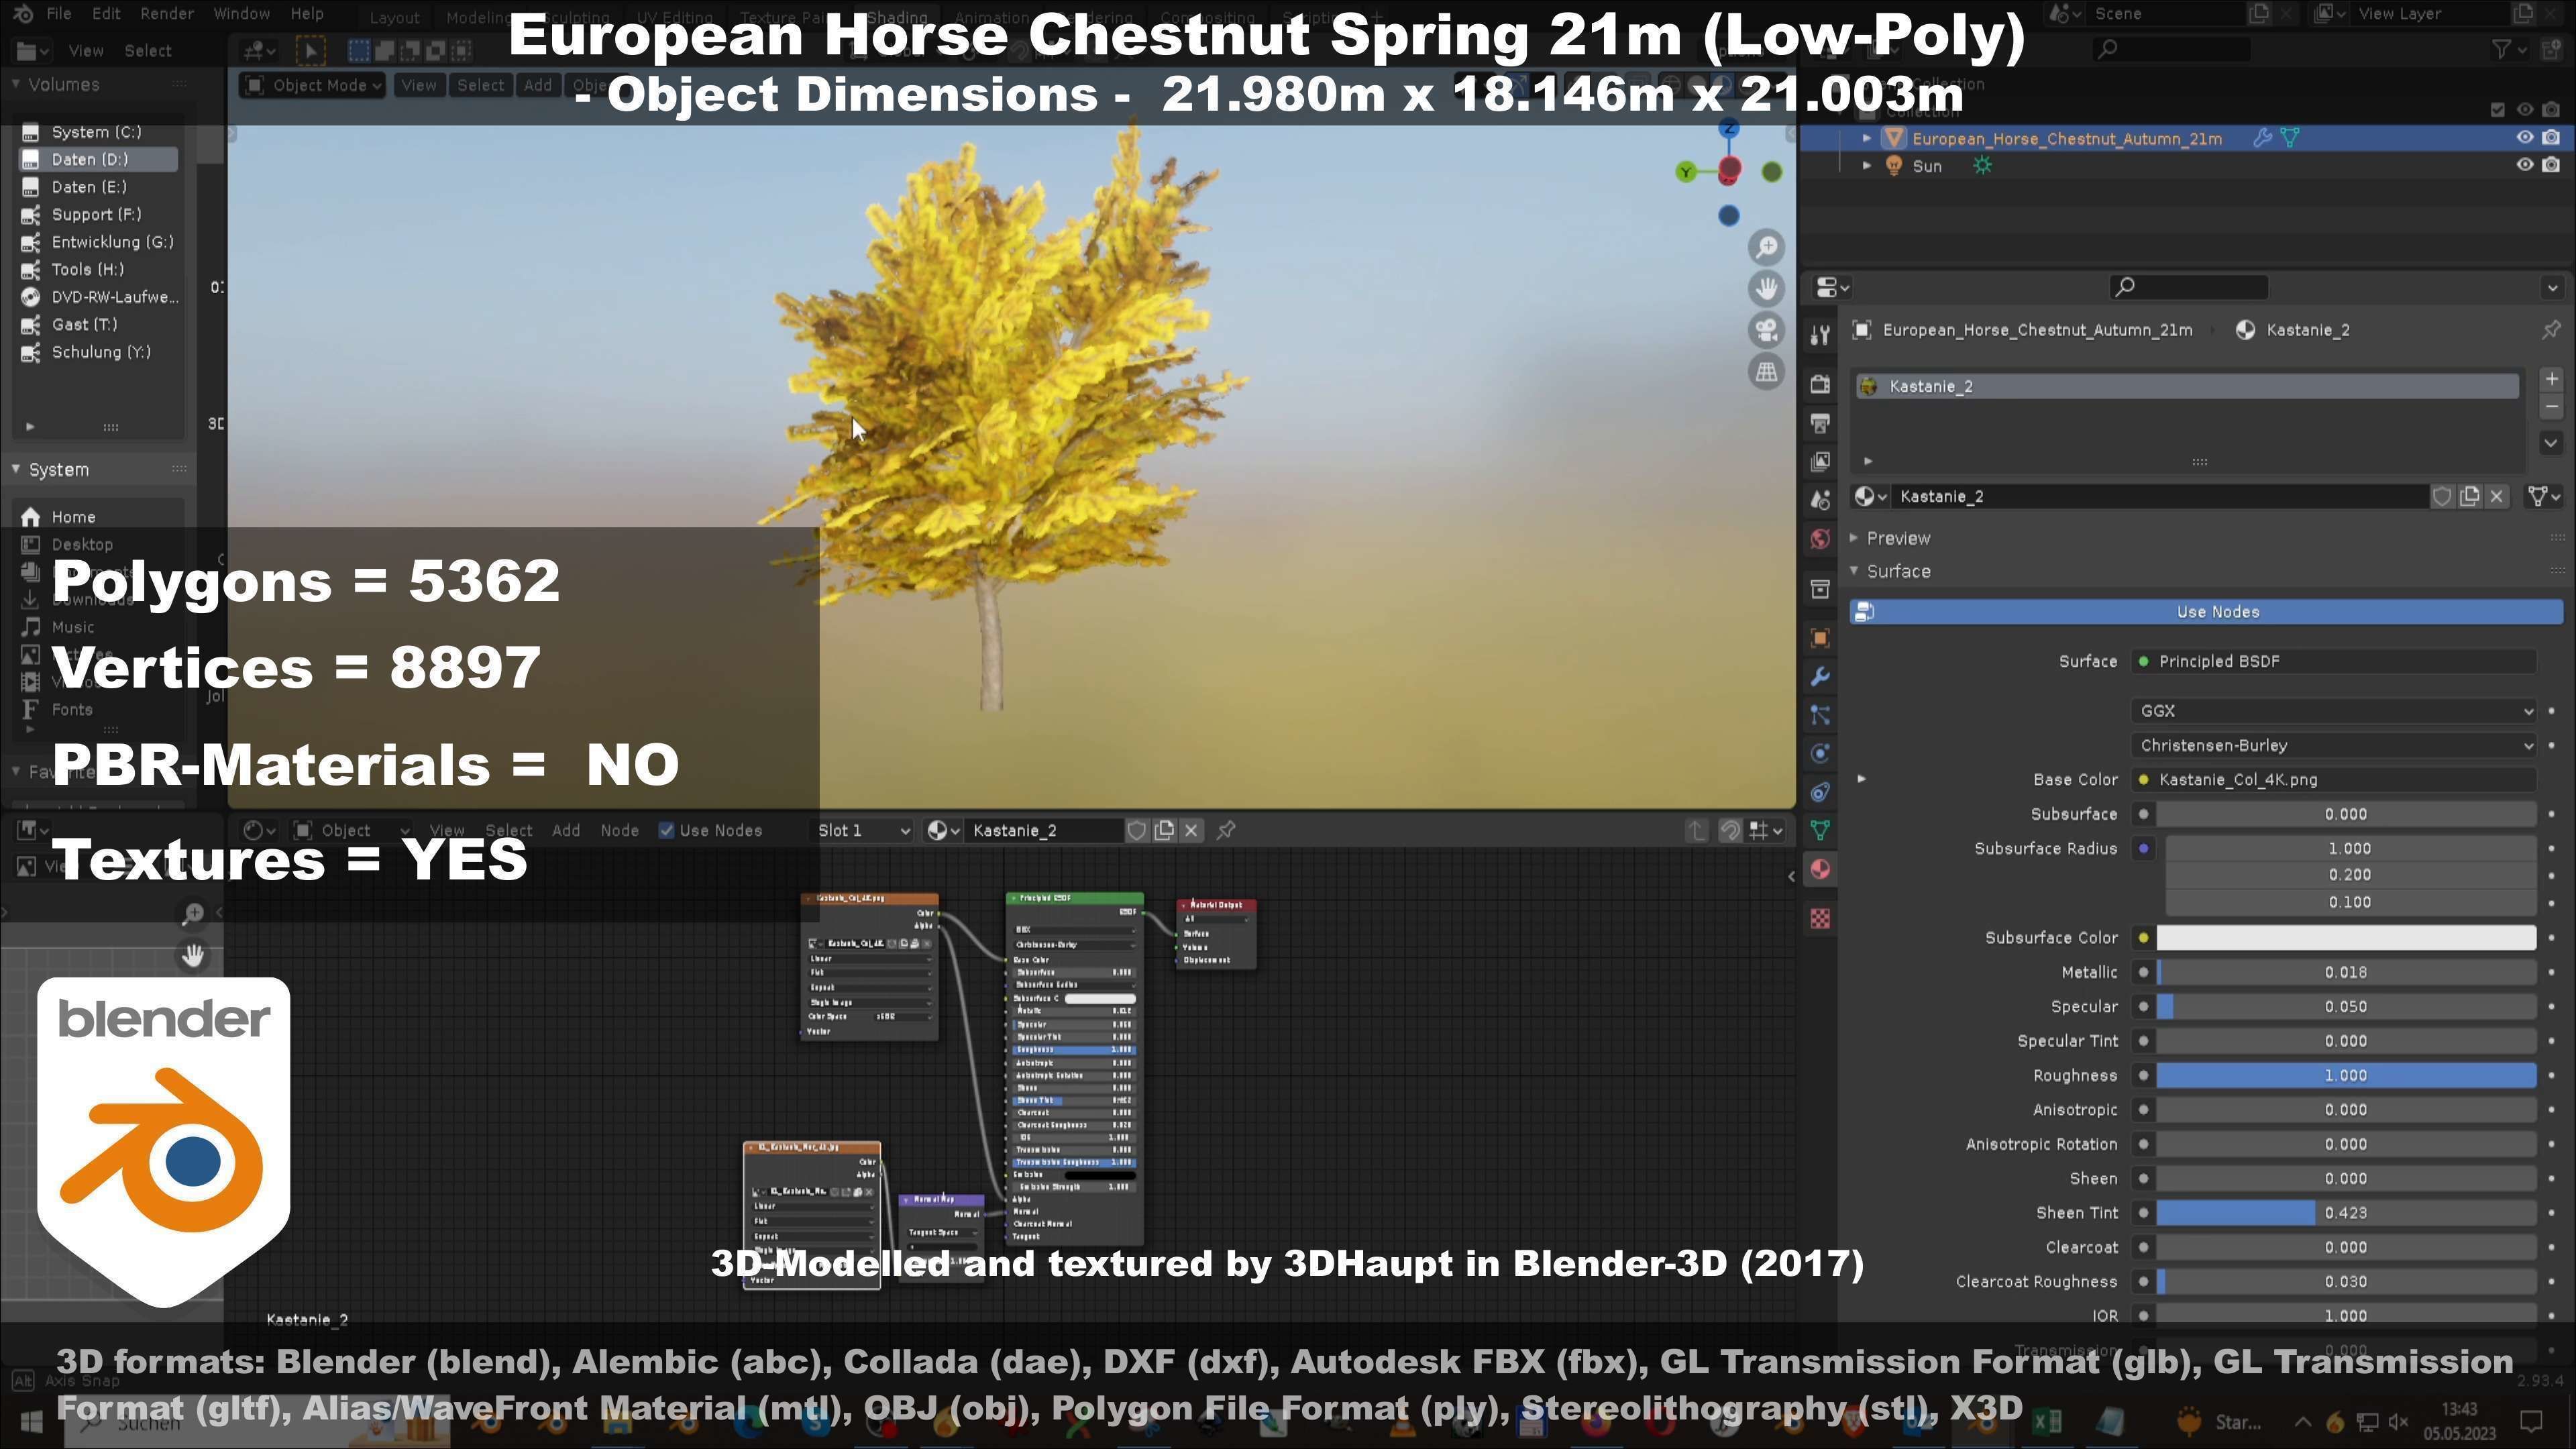Open the World properties tab
2576x1449 pixels.
click(x=1820, y=539)
